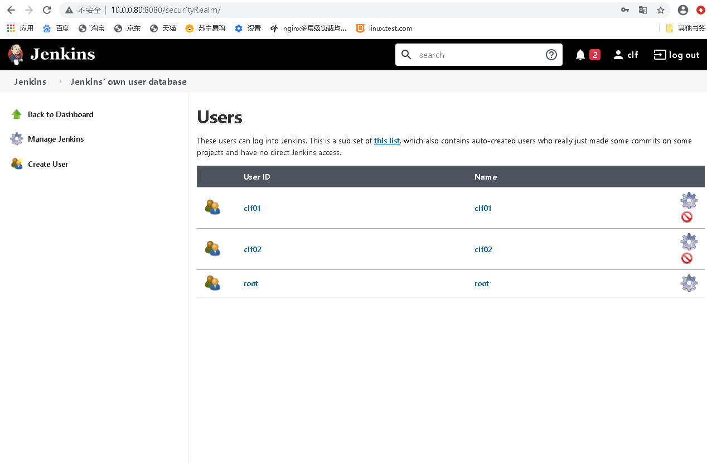Click User ID column header

(257, 177)
